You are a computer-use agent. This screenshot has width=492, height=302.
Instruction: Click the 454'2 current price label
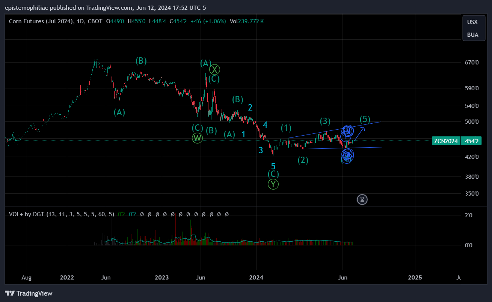pos(471,141)
